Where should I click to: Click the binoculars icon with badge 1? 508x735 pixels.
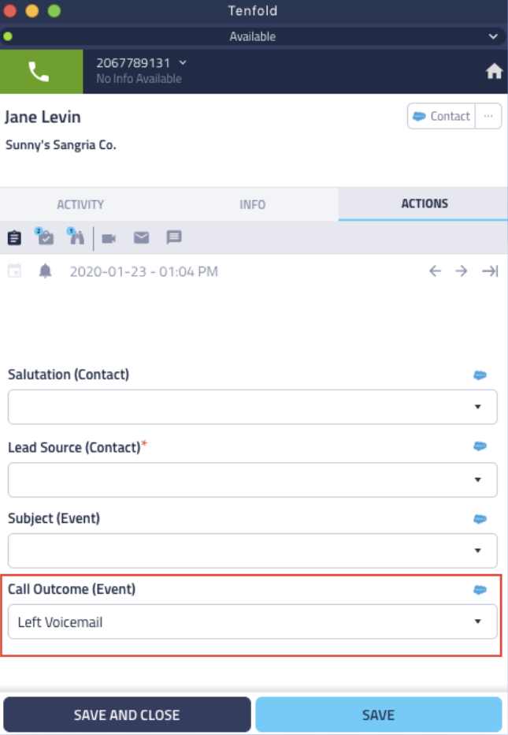(x=76, y=237)
